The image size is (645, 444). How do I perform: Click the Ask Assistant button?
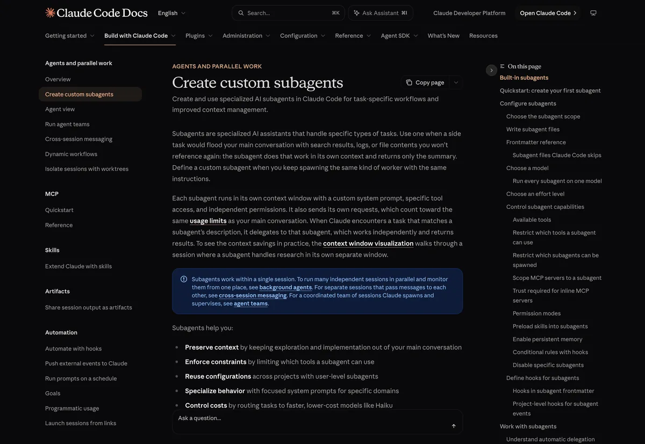coord(380,13)
